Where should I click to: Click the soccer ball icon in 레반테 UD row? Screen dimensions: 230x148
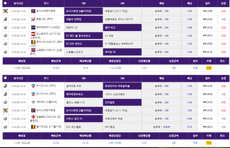[x=5, y=28]
